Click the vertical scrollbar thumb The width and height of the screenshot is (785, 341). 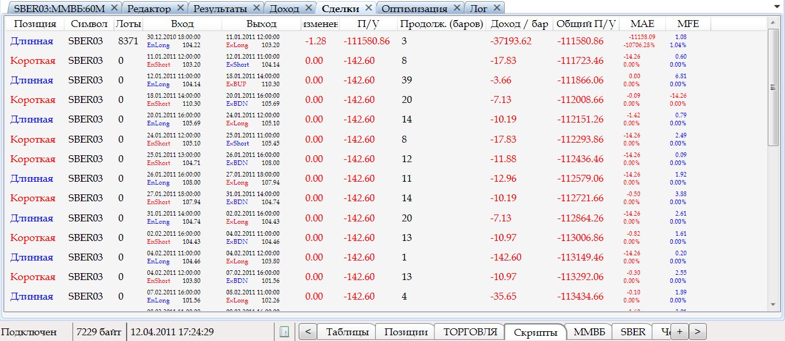point(773,86)
